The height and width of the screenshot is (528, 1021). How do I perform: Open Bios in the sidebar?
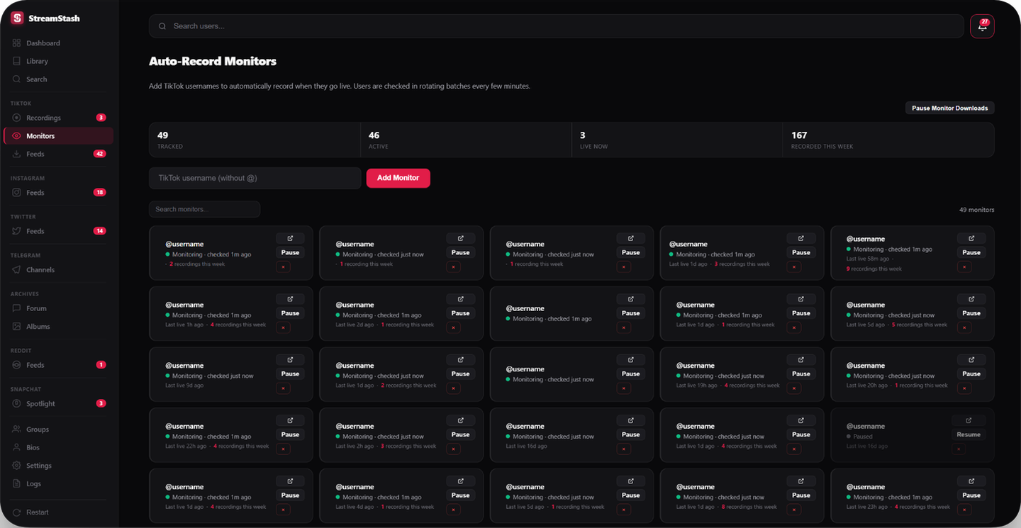pos(58,447)
